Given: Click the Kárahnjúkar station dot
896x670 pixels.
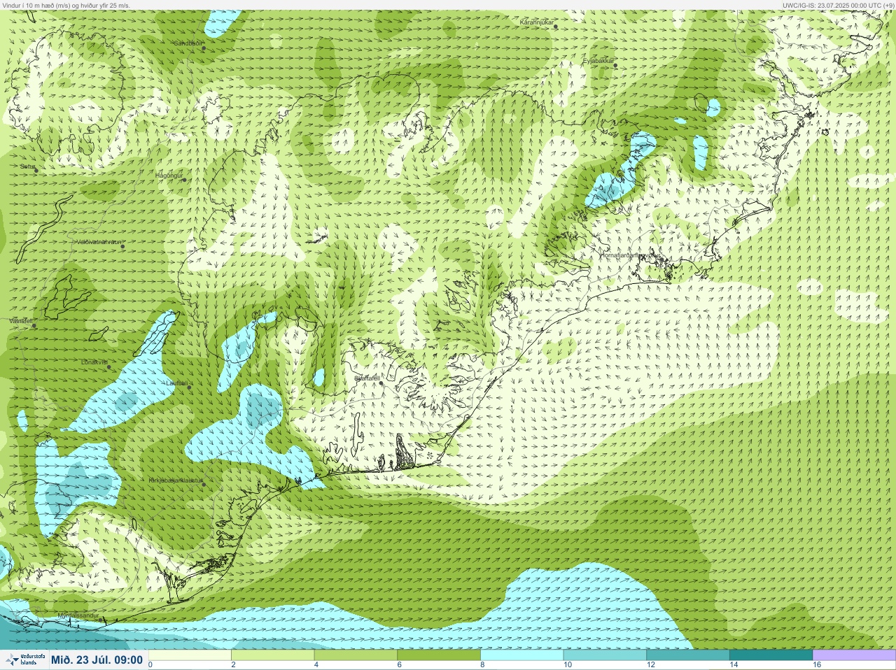Looking at the screenshot, I should click(x=556, y=27).
